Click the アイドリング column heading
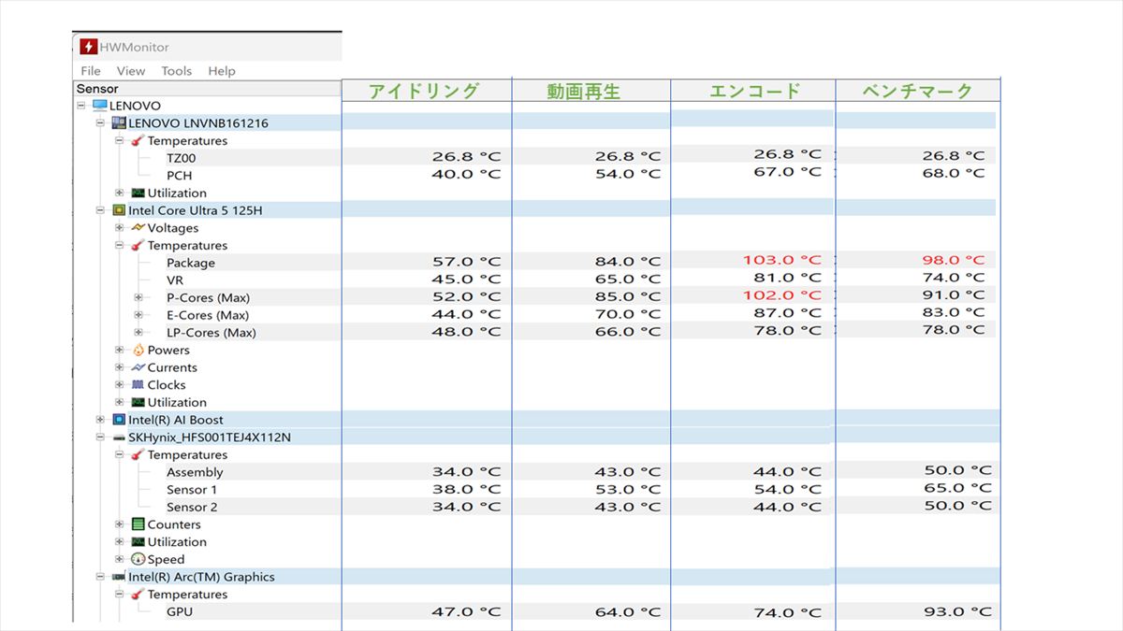The height and width of the screenshot is (631, 1123). pos(424,91)
